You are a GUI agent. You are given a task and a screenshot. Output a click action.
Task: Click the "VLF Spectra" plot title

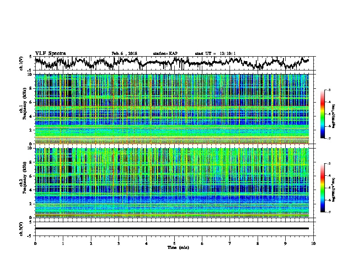pos(50,54)
